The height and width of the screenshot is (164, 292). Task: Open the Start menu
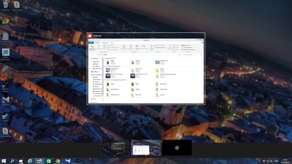pyautogui.click(x=4, y=161)
